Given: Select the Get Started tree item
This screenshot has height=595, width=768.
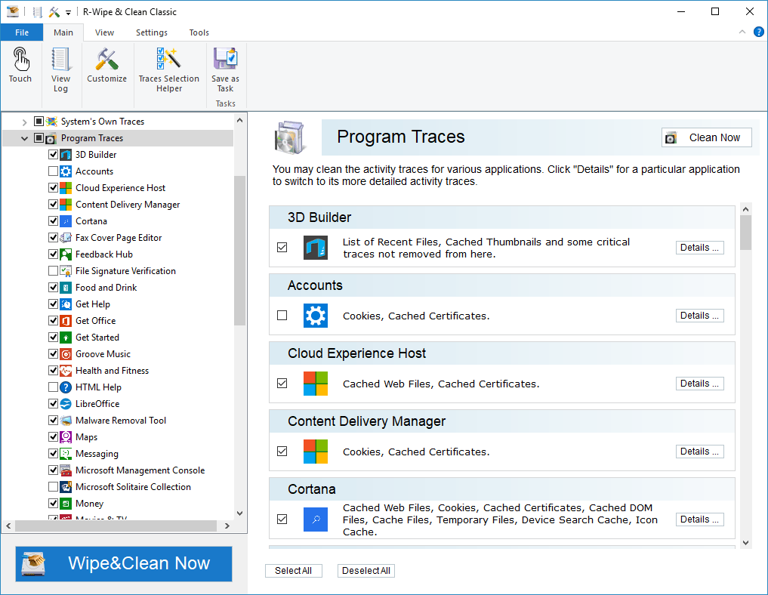Looking at the screenshot, I should click(97, 338).
